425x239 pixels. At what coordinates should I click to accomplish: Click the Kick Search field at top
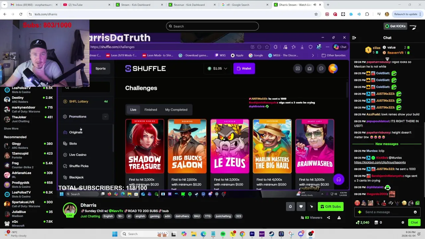click(x=212, y=26)
